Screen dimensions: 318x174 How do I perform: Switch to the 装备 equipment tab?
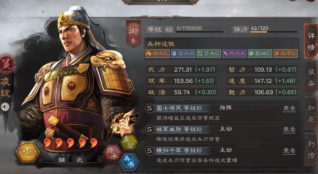311,77
